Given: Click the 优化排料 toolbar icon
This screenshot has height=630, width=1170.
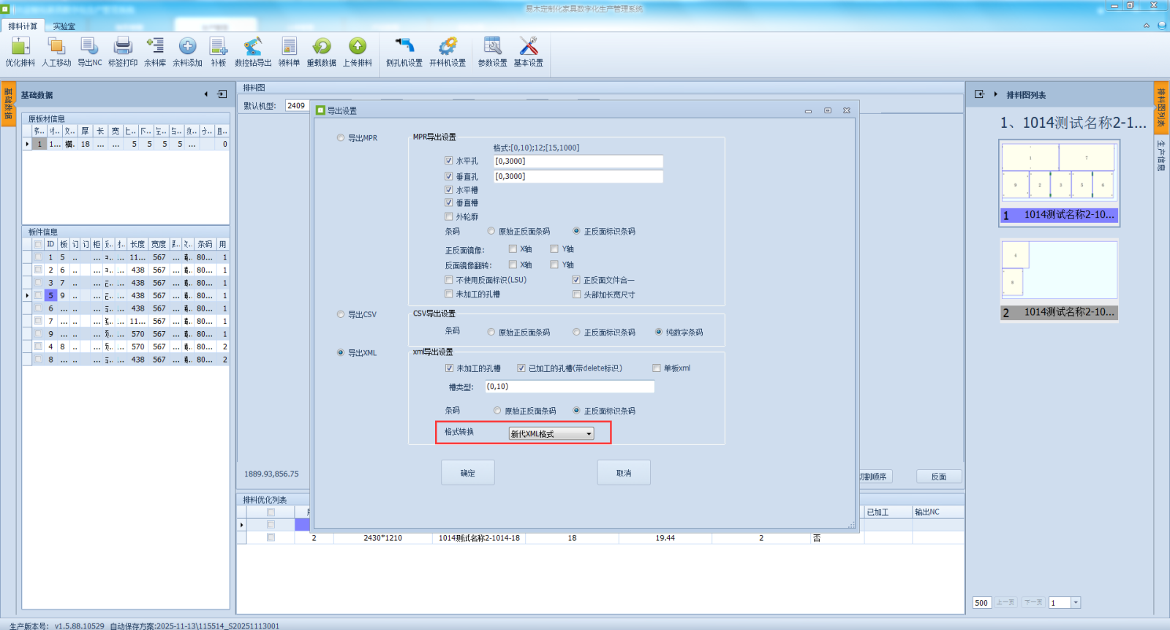Looking at the screenshot, I should (x=20, y=48).
